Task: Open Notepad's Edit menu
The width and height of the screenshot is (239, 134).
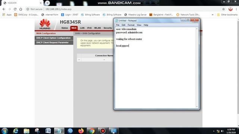Action: tap(124, 25)
